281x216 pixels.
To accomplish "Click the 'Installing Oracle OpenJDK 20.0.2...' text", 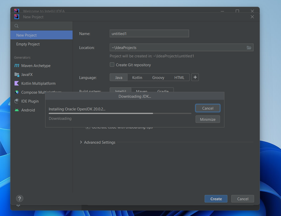I will click(77, 109).
